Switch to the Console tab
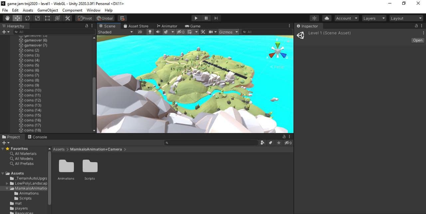The image size is (426, 214). click(x=37, y=137)
